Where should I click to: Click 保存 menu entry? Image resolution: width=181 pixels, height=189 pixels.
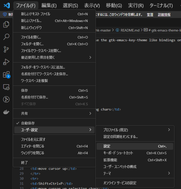pos(54,90)
